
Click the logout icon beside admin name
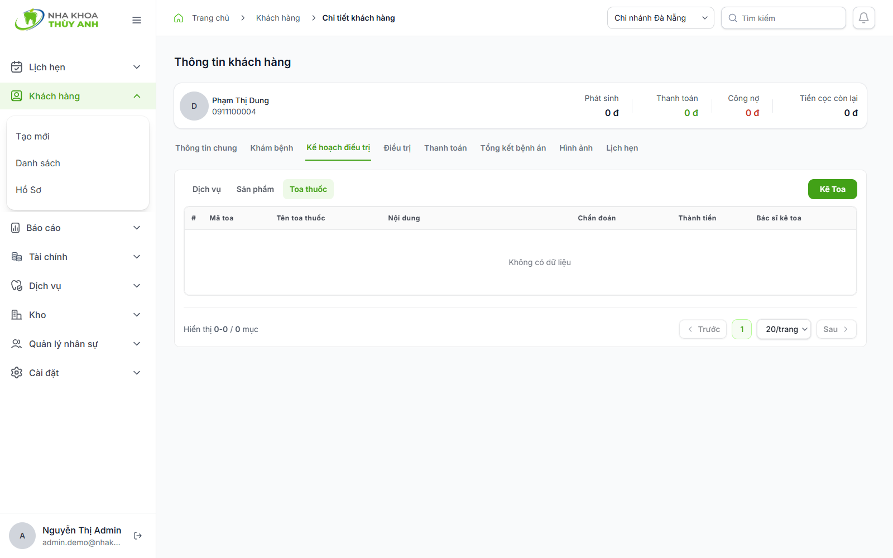138,536
